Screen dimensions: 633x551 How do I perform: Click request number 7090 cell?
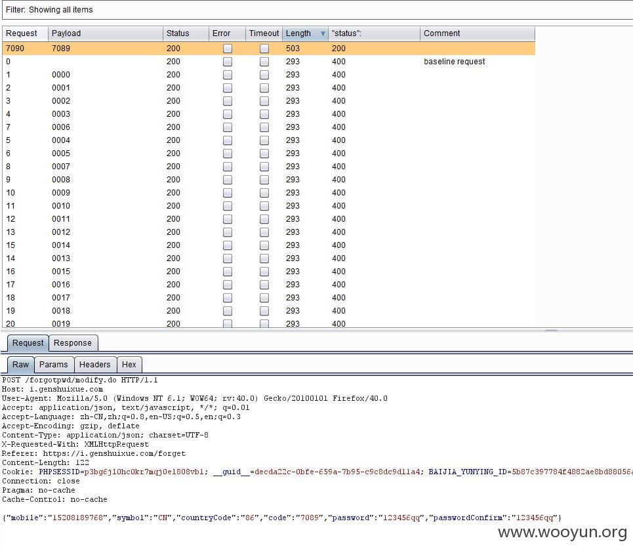pos(15,49)
